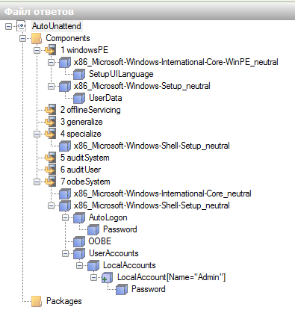Screen dimensions: 295x316
Task: Select the '5 auditSystem' label
Action: click(85, 158)
